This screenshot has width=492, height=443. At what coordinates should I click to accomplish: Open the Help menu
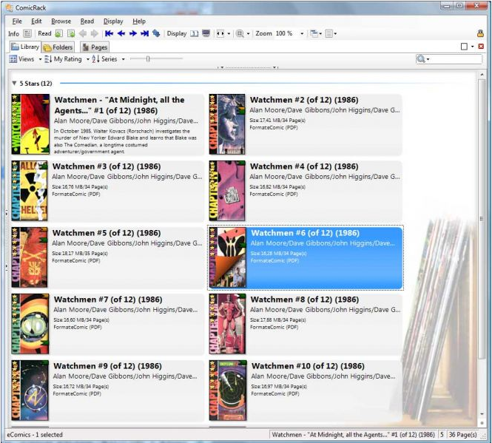pos(139,21)
